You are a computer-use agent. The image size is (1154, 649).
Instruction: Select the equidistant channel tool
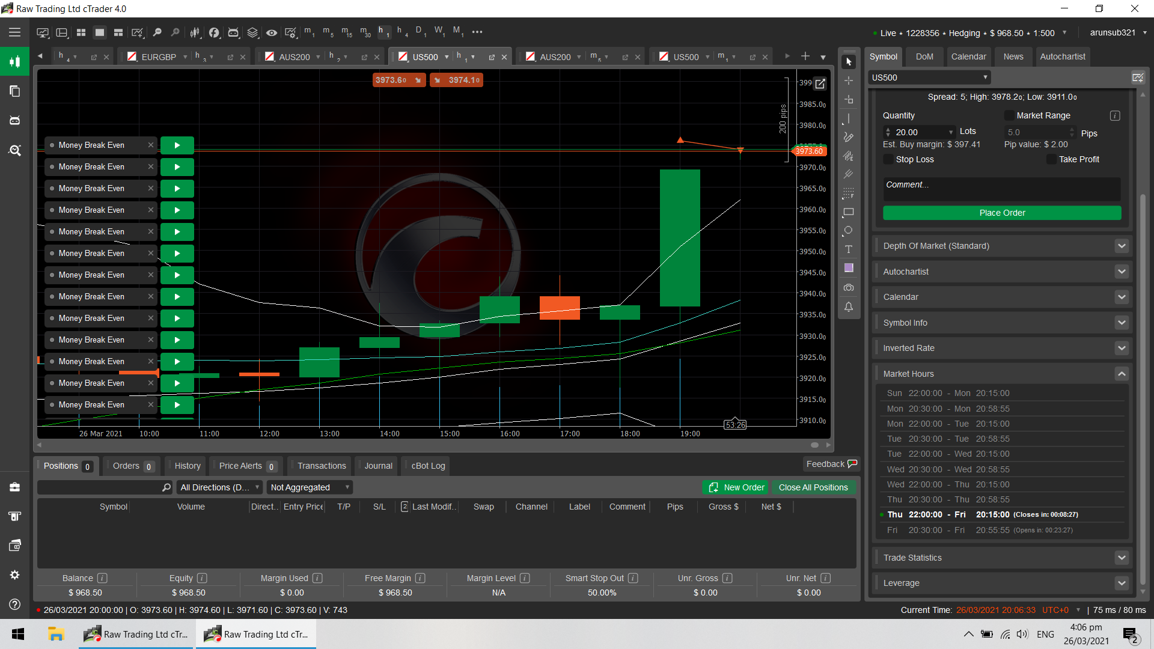point(849,156)
